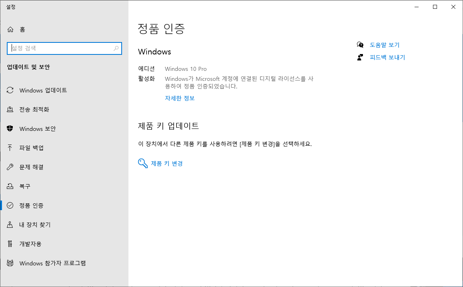
Task: Click the 피드백 보내기 link
Action: click(387, 57)
